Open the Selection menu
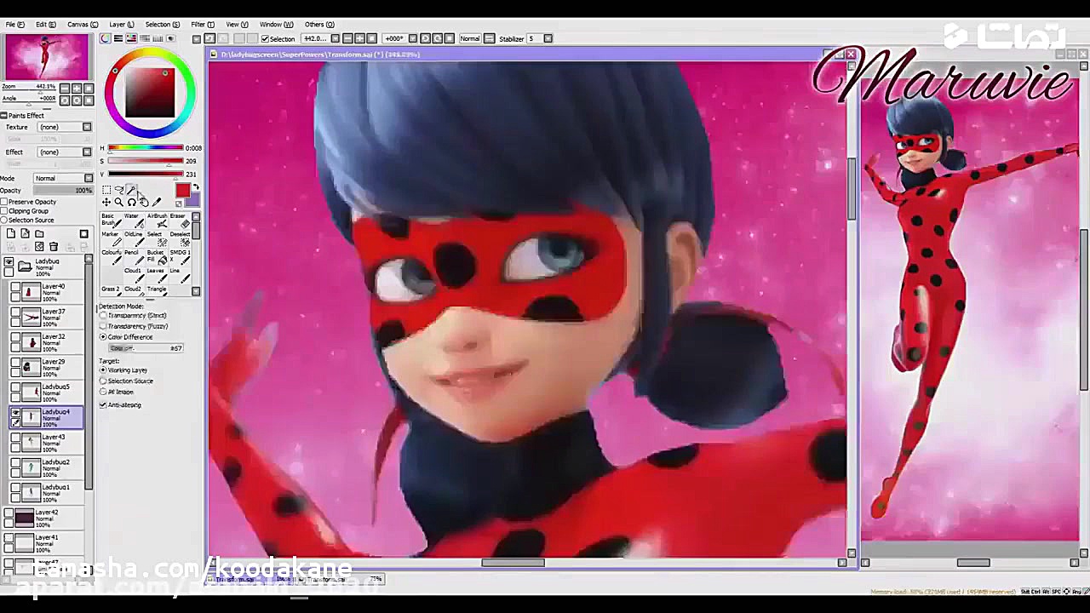This screenshot has height=613, width=1090. (x=162, y=24)
